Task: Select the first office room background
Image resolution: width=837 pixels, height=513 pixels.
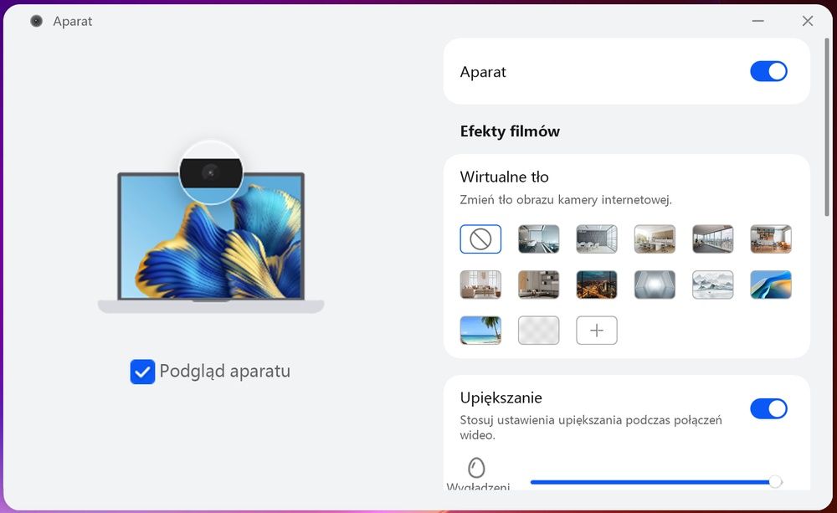Action: coord(538,239)
